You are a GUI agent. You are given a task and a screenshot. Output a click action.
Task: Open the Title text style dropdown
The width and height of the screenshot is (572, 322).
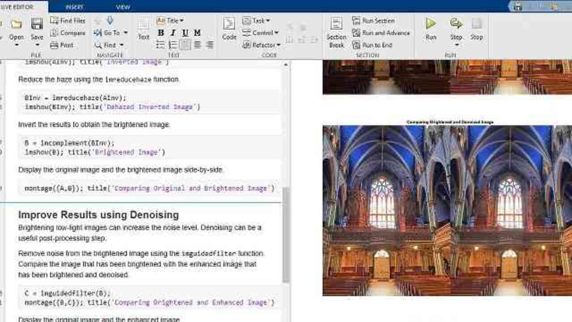(x=171, y=21)
